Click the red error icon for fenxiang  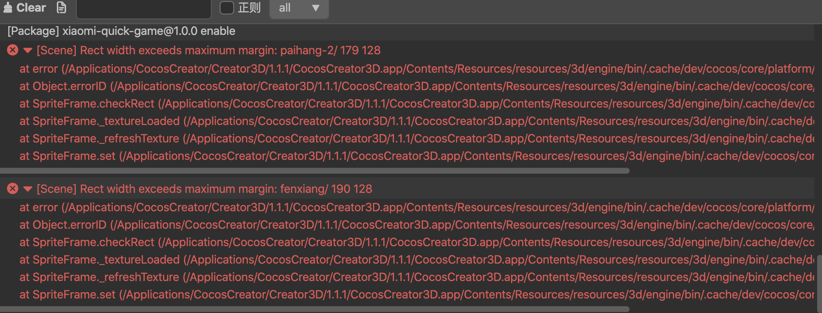[13, 188]
